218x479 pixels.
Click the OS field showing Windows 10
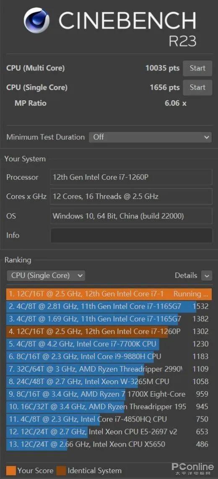(131, 216)
